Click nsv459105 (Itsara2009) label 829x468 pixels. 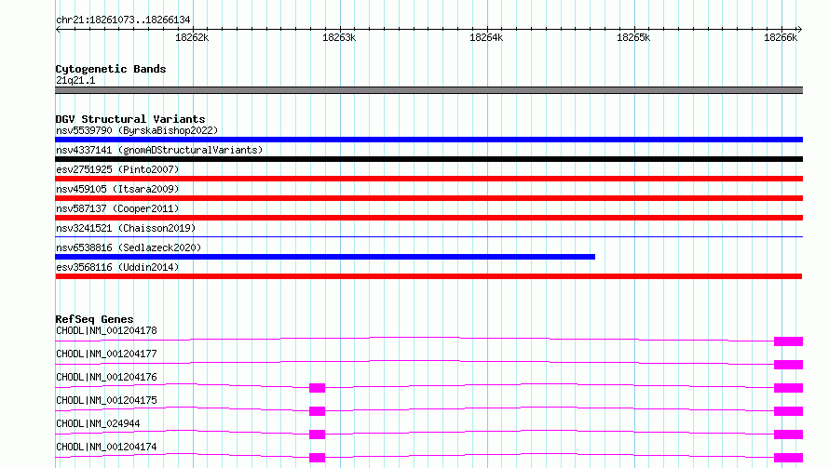point(117,189)
